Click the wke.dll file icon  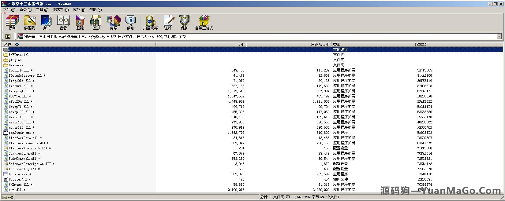coord(6,190)
